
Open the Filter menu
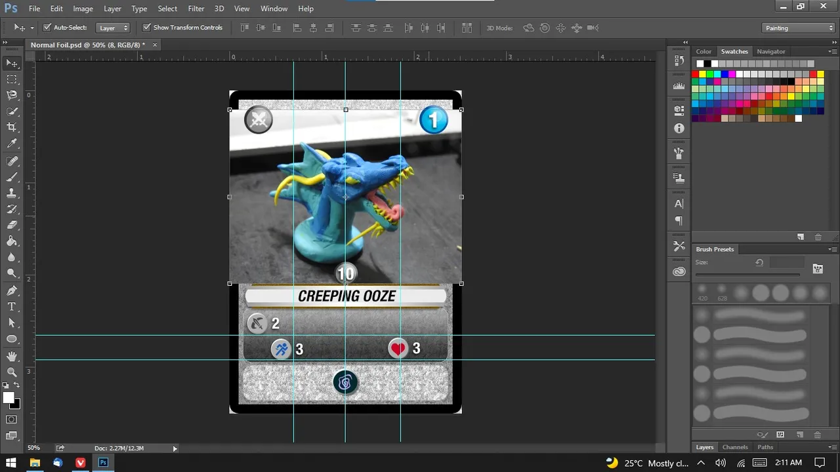pyautogui.click(x=196, y=9)
